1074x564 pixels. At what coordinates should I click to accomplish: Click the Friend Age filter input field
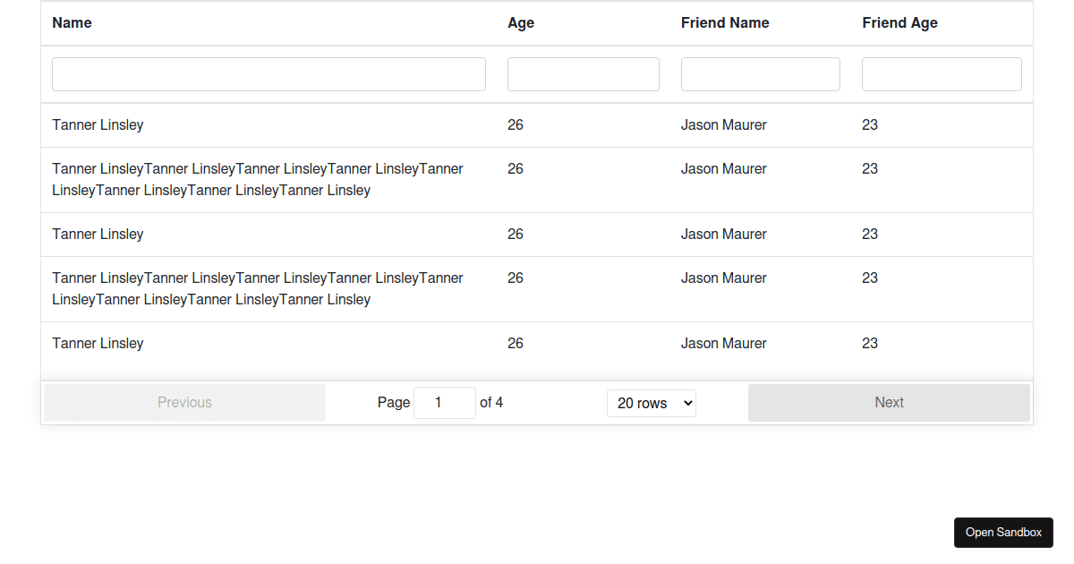[942, 73]
